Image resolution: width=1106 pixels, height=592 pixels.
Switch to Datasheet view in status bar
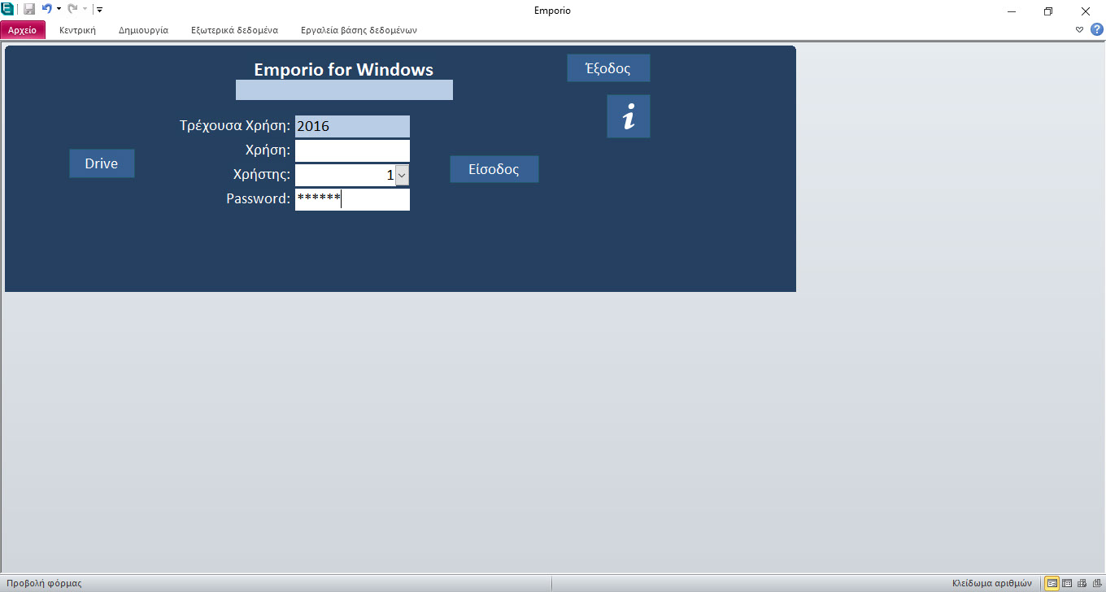(x=1067, y=583)
